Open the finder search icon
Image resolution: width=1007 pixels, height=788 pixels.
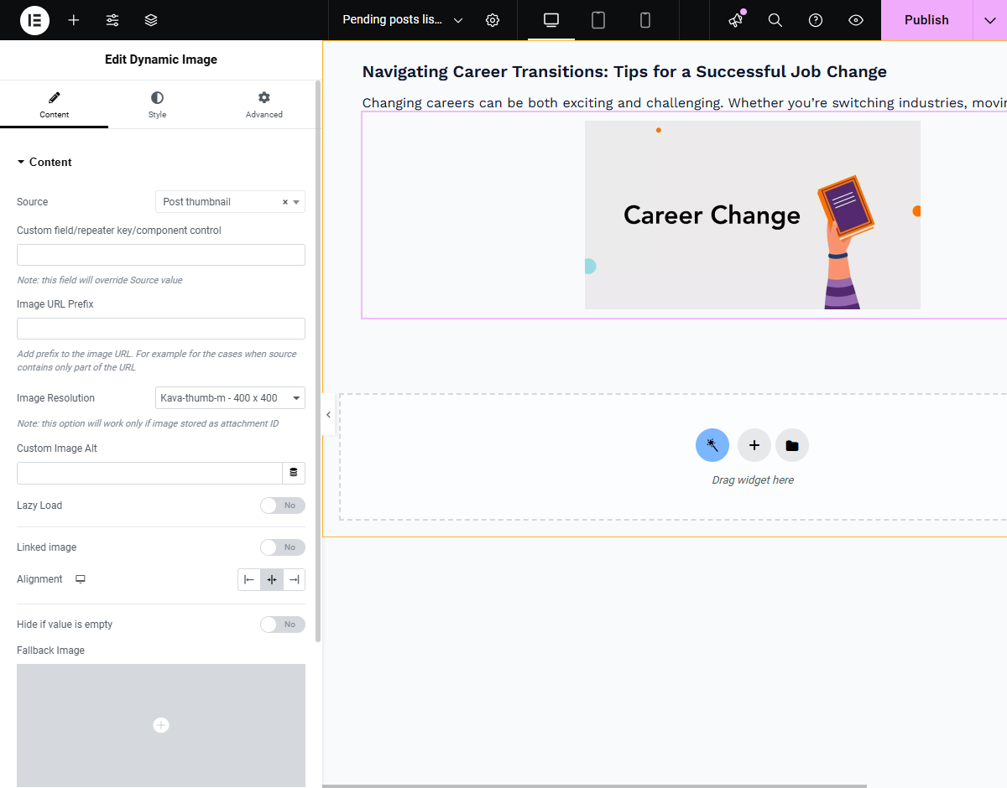(775, 20)
